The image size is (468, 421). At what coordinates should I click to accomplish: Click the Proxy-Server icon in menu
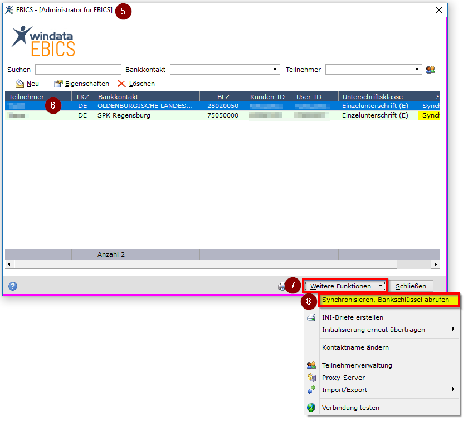[x=311, y=378]
